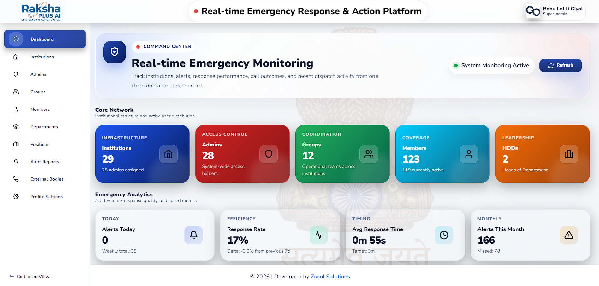The height and width of the screenshot is (286, 599).
Task: Click the Raksha Plus AI logo
Action: point(41,12)
